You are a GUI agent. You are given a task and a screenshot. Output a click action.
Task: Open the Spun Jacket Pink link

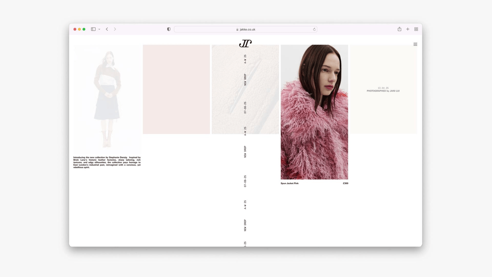pos(289,183)
